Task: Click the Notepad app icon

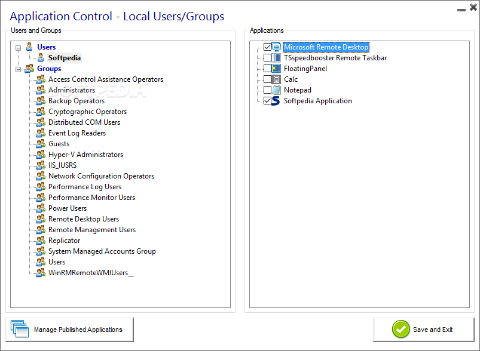Action: (x=276, y=90)
